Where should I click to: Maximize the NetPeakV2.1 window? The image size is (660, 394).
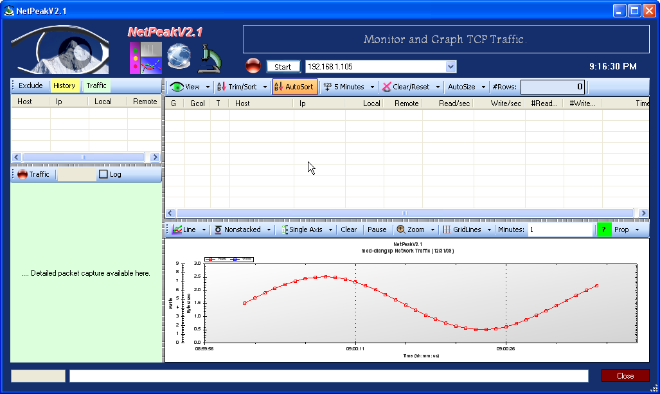634,10
